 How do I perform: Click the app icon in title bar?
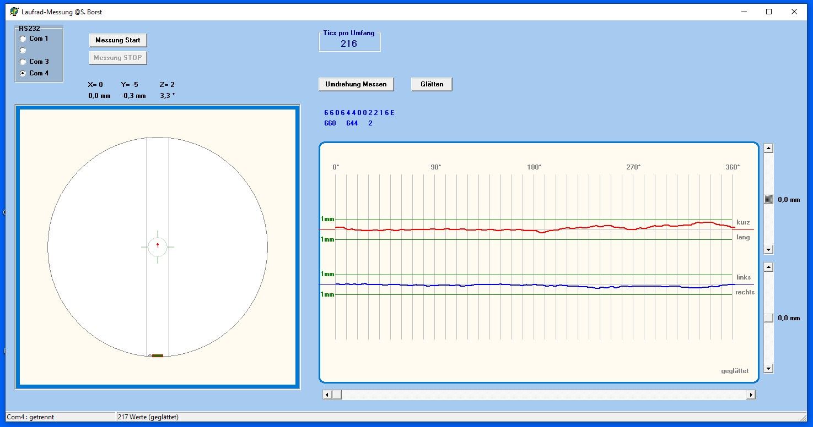tap(14, 12)
